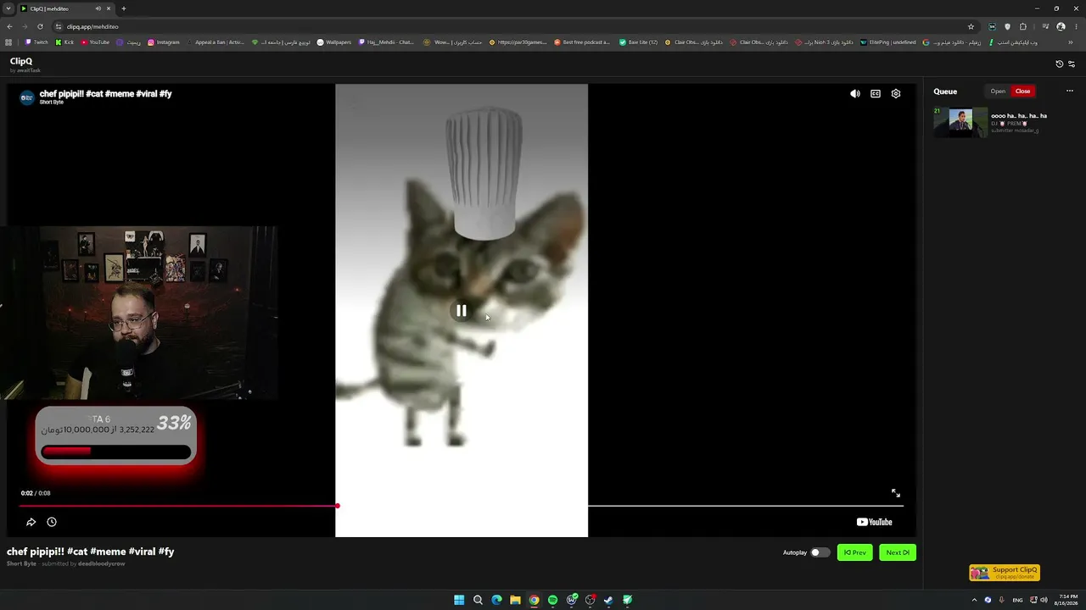The width and height of the screenshot is (1086, 610).
Task: Seek on the red video progress bar
Action: [178, 506]
